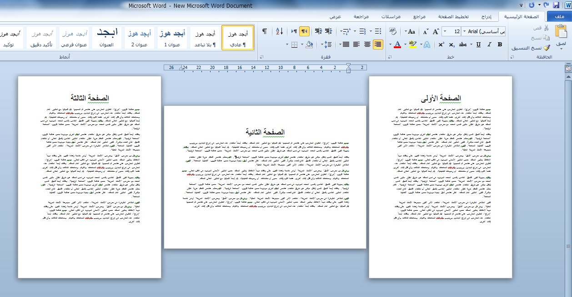
Task: Click the Clear Formatting eraser icon
Action: tap(393, 31)
